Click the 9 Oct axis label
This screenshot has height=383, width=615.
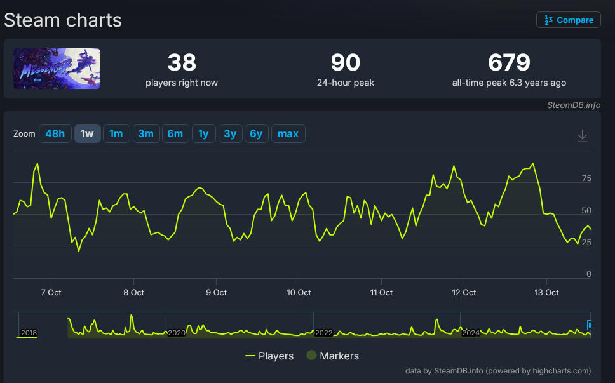[216, 292]
